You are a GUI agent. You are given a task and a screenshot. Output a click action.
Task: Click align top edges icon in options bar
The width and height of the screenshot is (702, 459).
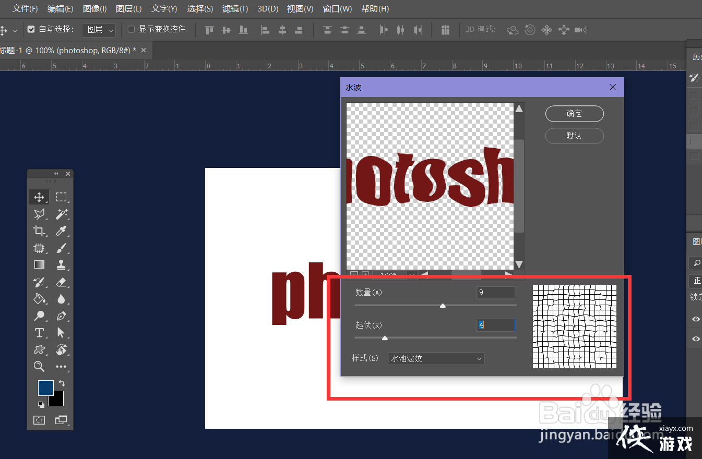(210, 30)
